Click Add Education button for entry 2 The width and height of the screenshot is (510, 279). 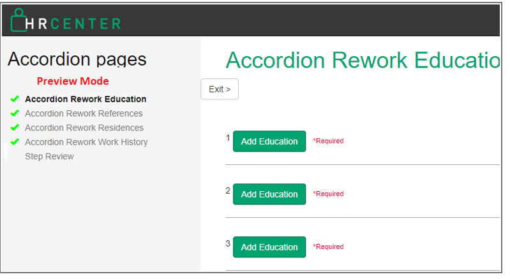pos(269,194)
